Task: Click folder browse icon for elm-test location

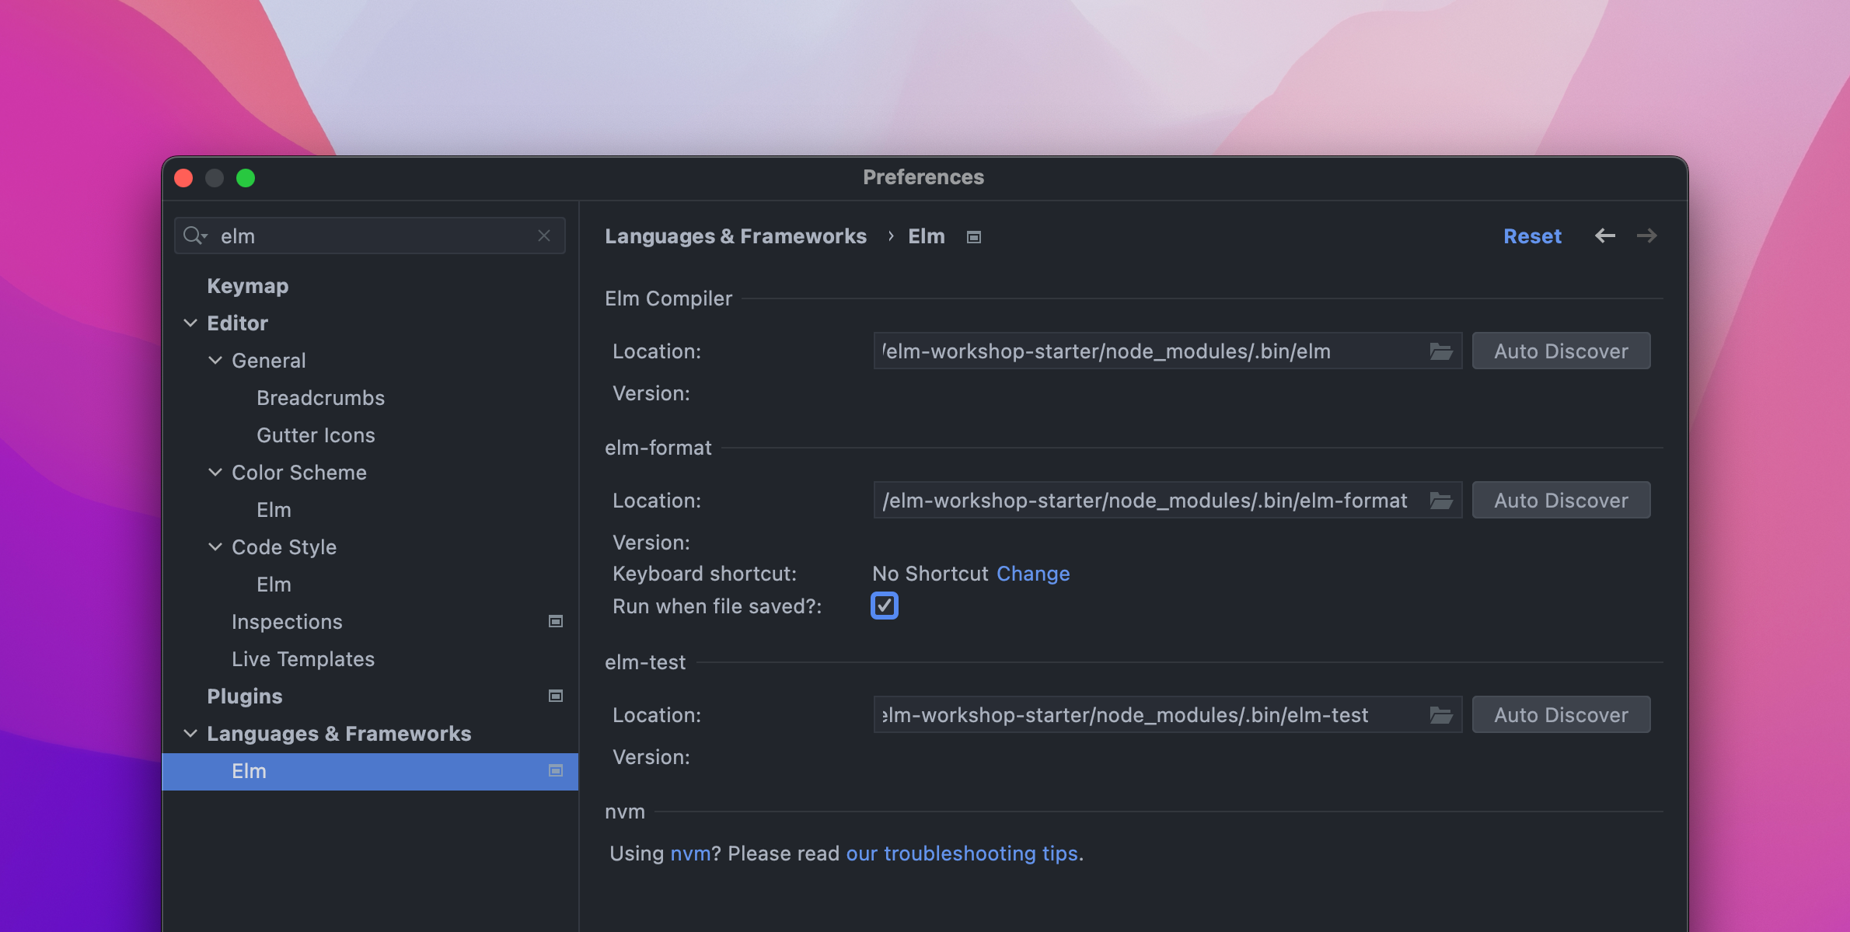Action: point(1440,715)
